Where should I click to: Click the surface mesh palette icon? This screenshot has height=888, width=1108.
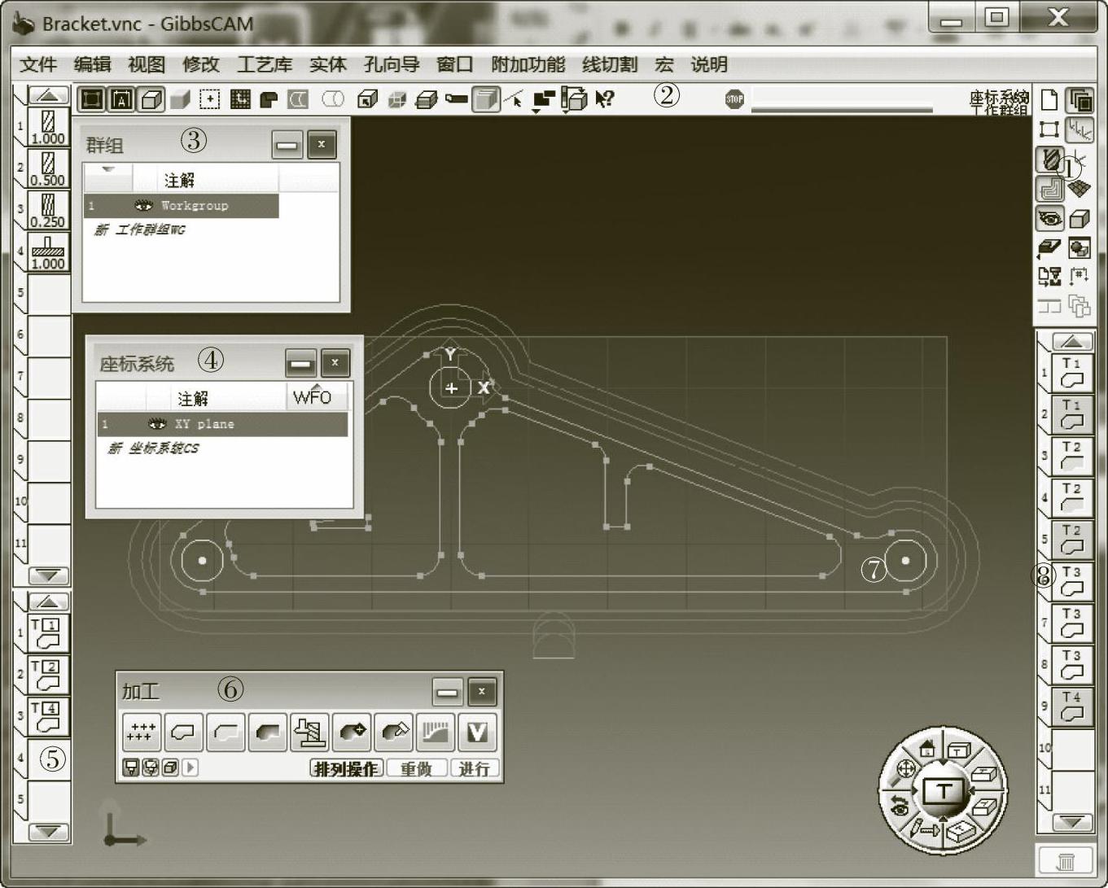tap(1080, 188)
